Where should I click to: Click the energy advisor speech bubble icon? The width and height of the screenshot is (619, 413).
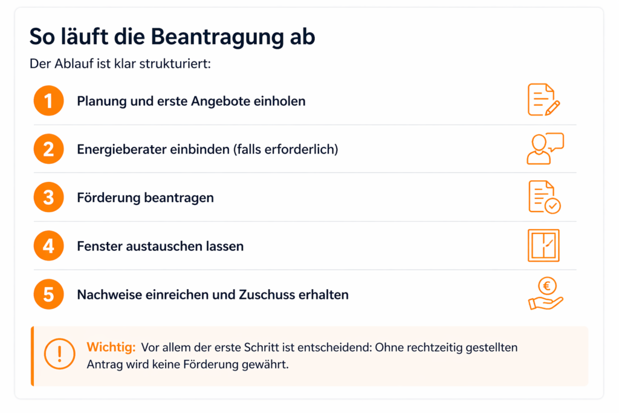545,149
